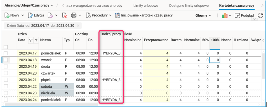Click the Edycja button label

click(x=39, y=15)
